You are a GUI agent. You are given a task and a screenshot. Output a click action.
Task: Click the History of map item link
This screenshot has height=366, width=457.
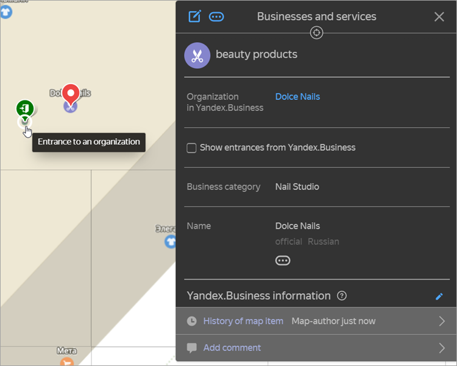(243, 321)
